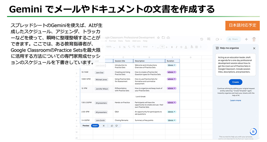
Task: Open duration dropdown for Q&A row
Action: click(171, 112)
